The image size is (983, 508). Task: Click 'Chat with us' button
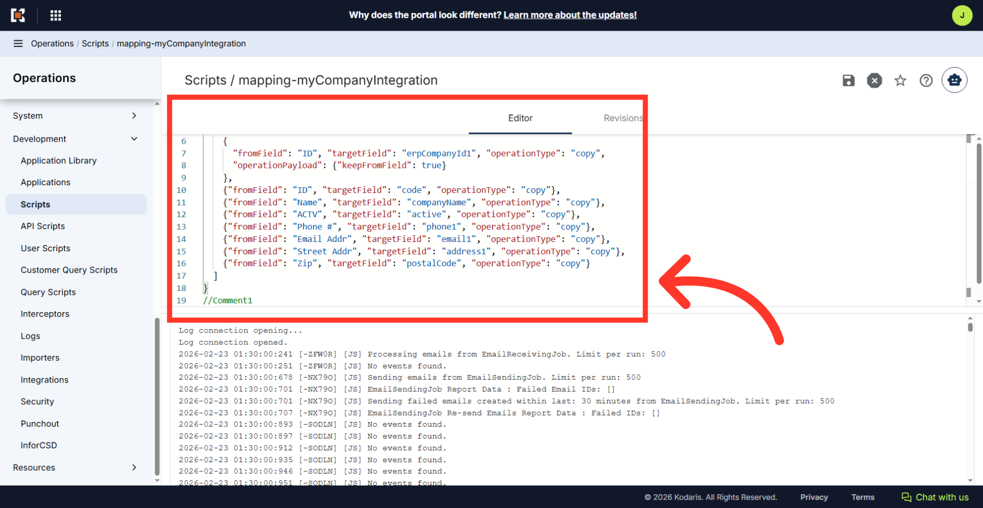(935, 497)
